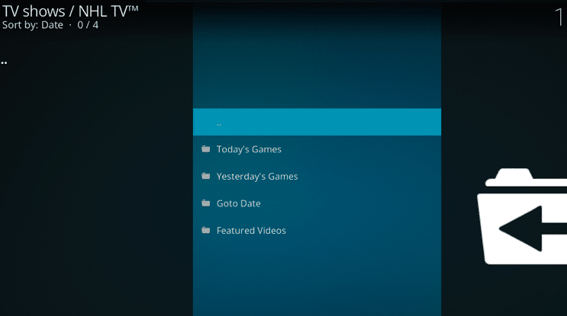The height and width of the screenshot is (316, 567).
Task: Click folder icon beside Featured Videos
Action: tap(206, 230)
